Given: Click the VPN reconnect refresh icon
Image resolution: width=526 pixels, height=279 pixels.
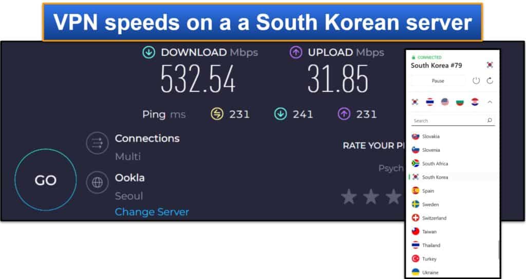Looking at the screenshot, I should click(x=490, y=81).
